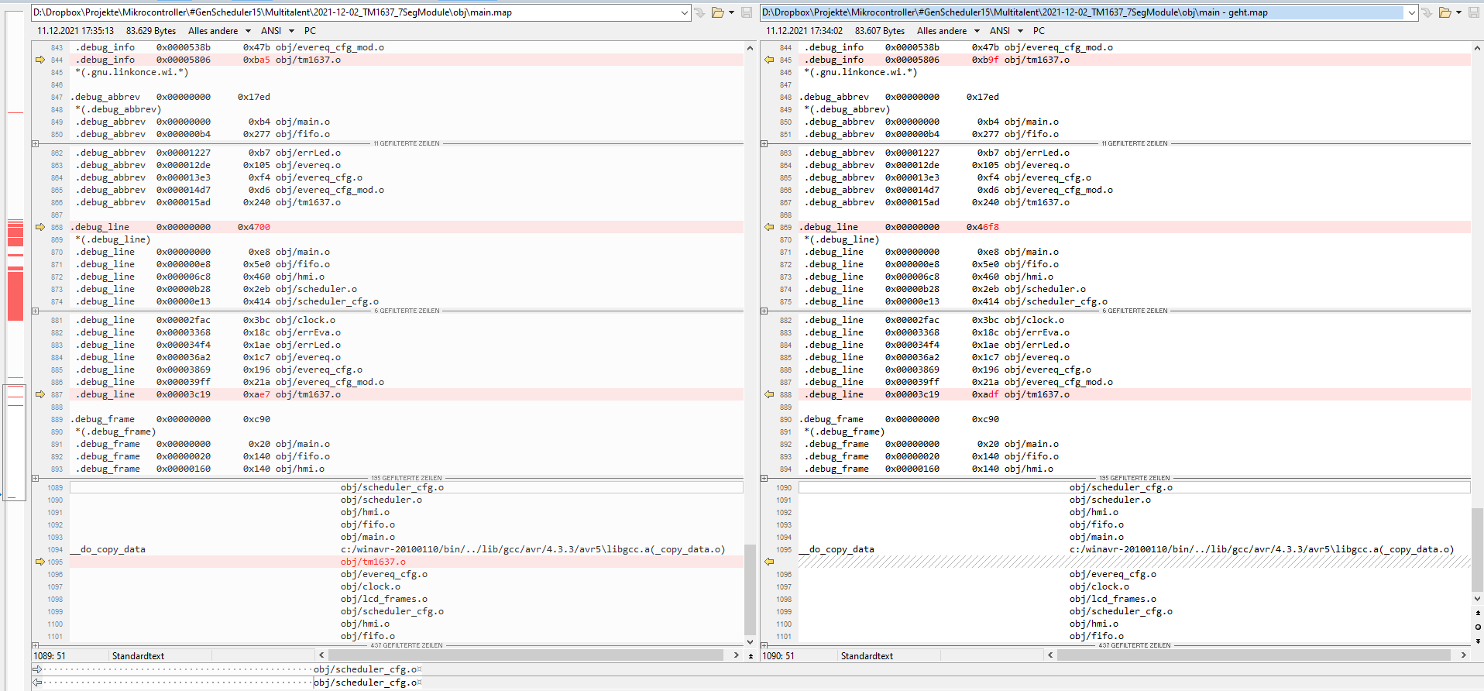Click left .debug_line 0x4700 row

coord(407,227)
